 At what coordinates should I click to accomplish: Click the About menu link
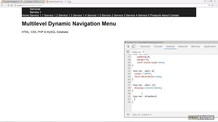165,15
